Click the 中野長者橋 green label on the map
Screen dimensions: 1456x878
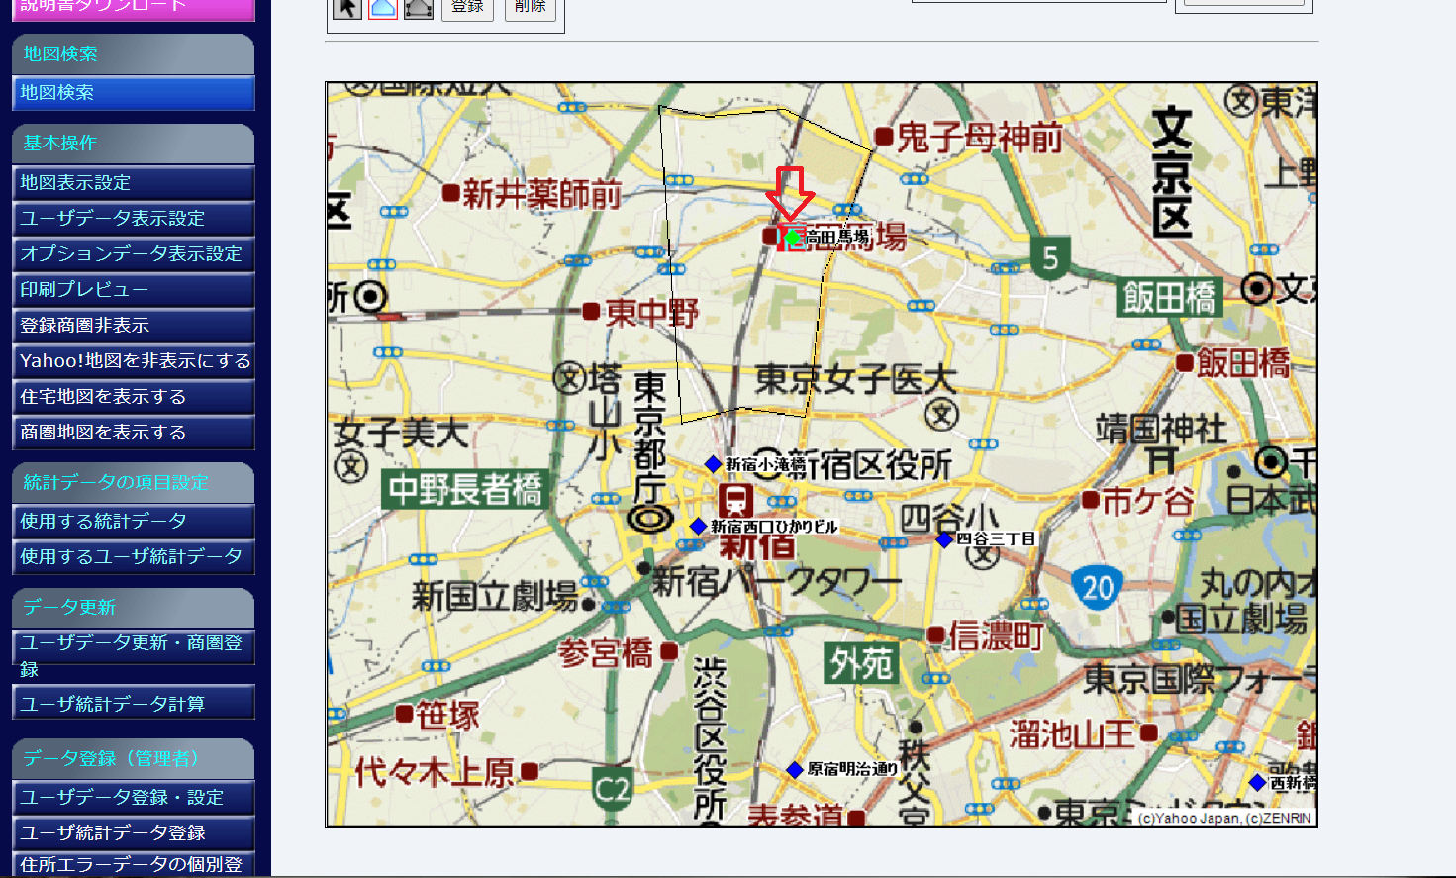pos(465,489)
